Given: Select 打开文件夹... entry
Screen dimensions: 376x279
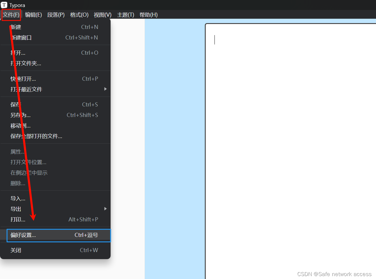Looking at the screenshot, I should click(55, 63).
